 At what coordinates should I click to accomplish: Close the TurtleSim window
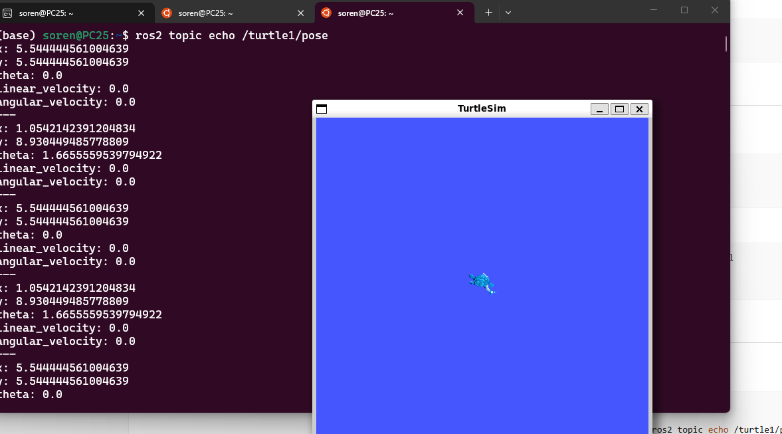[639, 109]
